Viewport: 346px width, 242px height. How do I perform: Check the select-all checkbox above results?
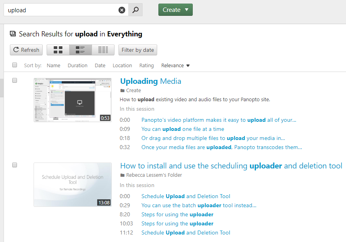click(15, 64)
